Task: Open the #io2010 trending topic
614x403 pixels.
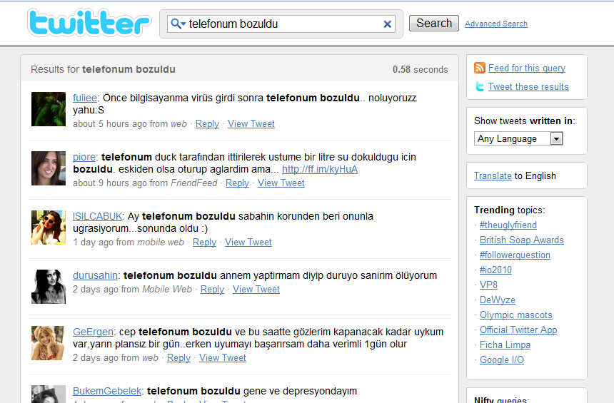Action: click(x=495, y=270)
